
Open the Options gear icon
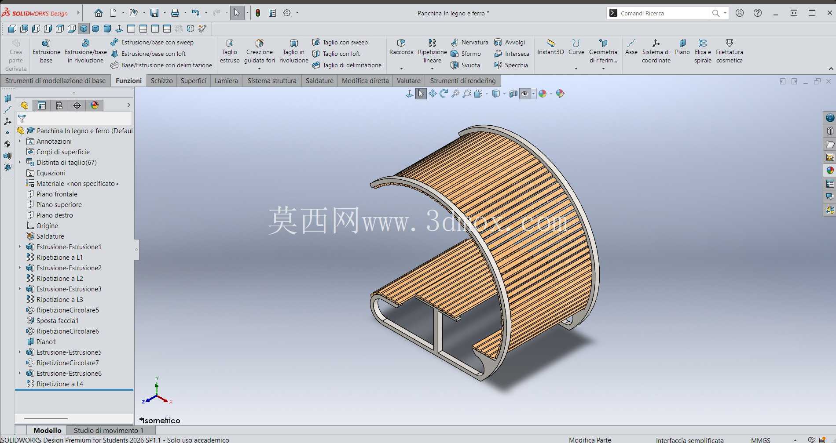(x=287, y=13)
